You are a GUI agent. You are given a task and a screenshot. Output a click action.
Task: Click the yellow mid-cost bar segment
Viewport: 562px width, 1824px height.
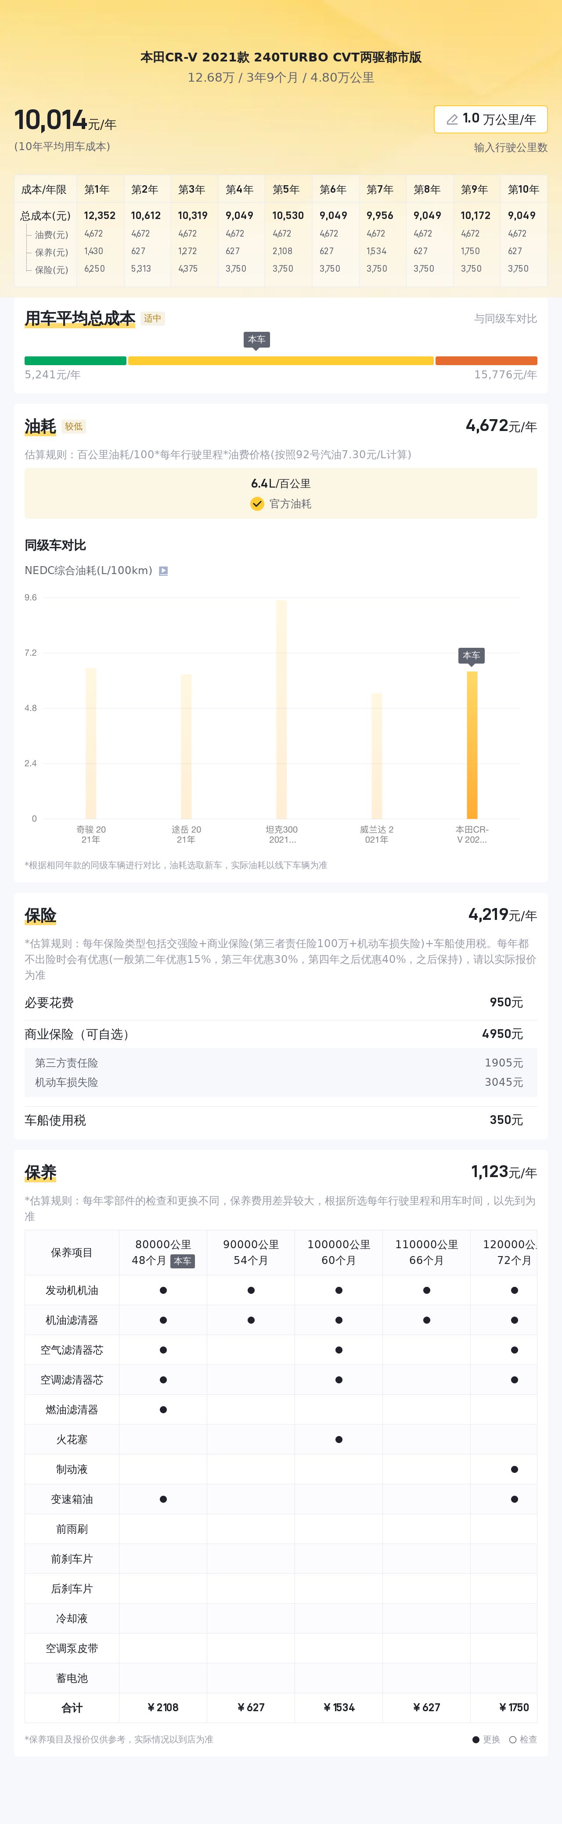point(281,360)
